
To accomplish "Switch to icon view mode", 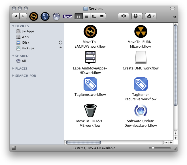I will point(79,16).
